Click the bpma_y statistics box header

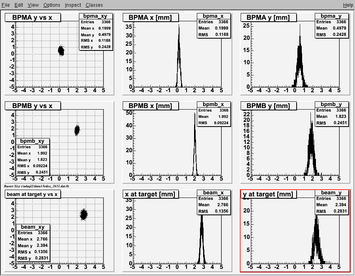[x=332, y=16]
